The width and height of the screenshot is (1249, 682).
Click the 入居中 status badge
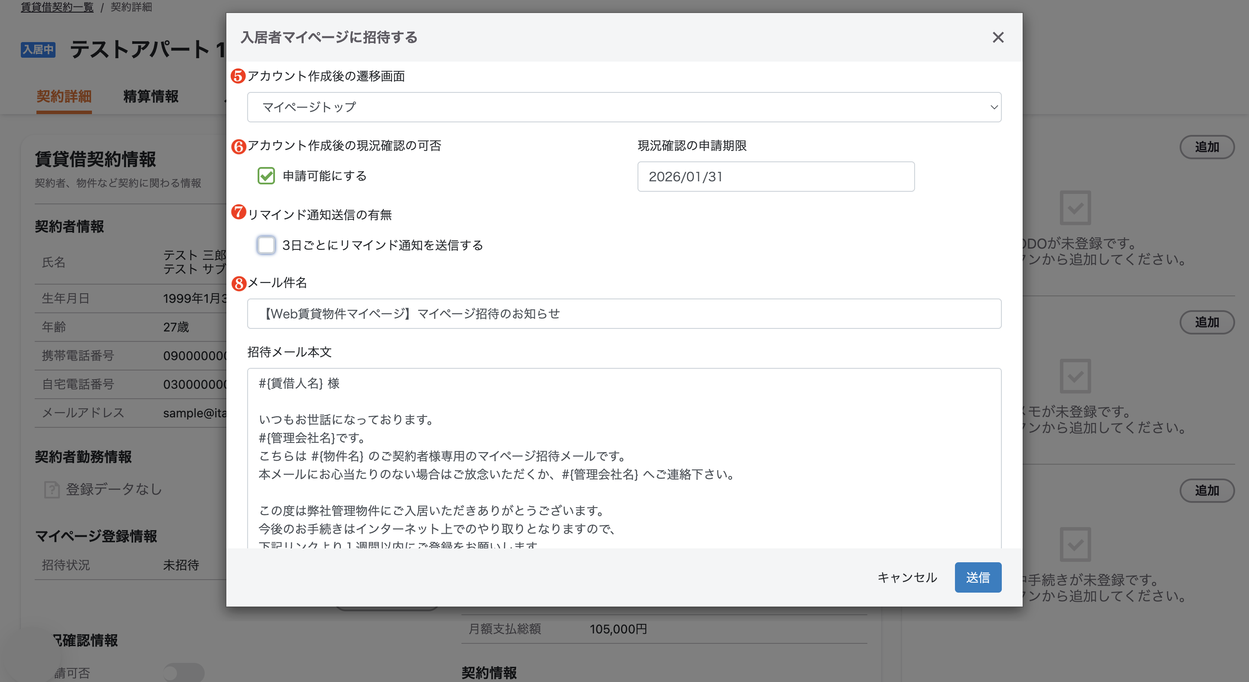[x=38, y=49]
